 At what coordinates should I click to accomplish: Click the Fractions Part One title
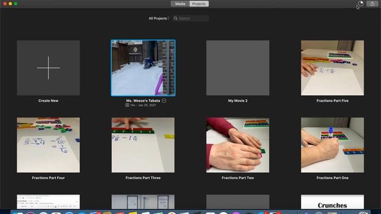(x=332, y=178)
